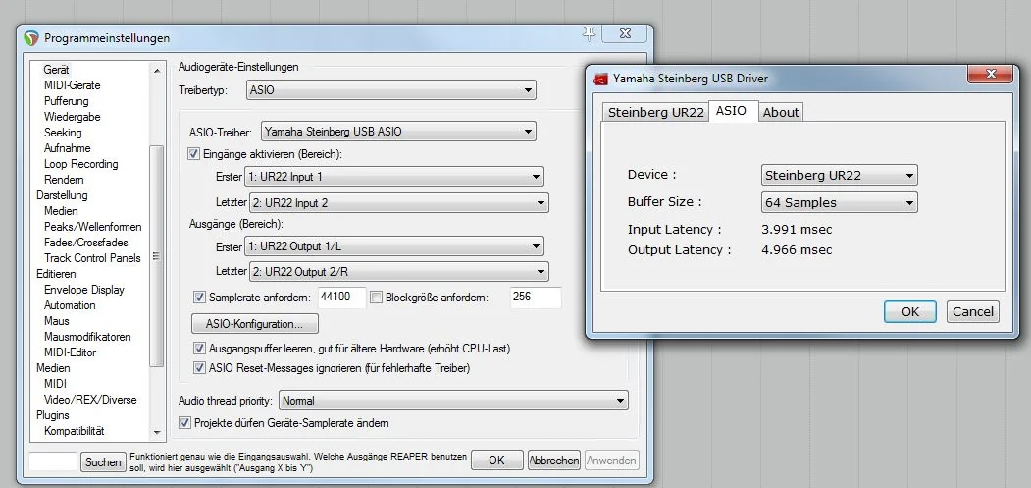Viewport: 1031px width, 488px height.
Task: Select Wiedergabe in the settings tree
Action: click(73, 117)
